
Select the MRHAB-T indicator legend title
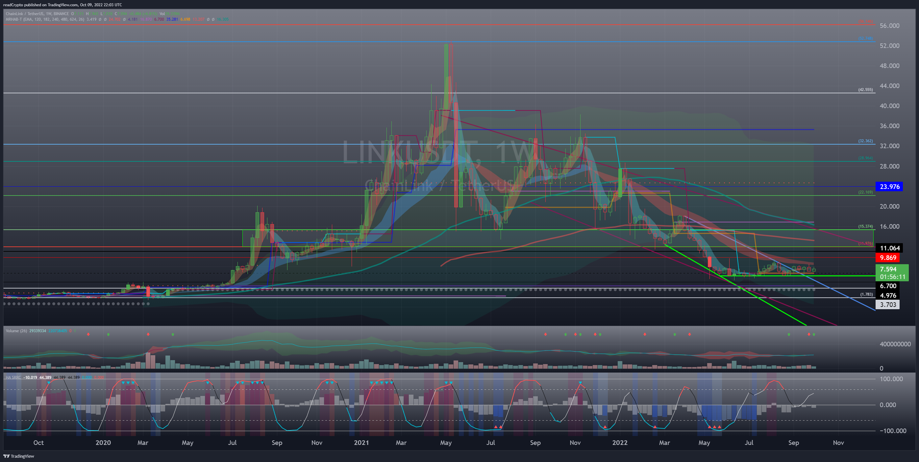pos(45,19)
